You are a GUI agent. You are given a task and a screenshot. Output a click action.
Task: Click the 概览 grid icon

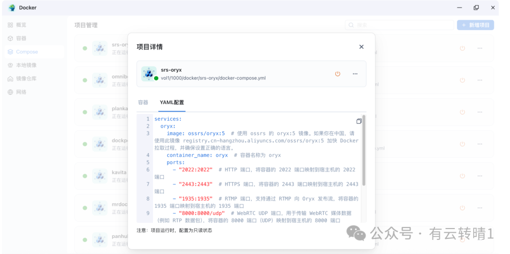(x=10, y=25)
